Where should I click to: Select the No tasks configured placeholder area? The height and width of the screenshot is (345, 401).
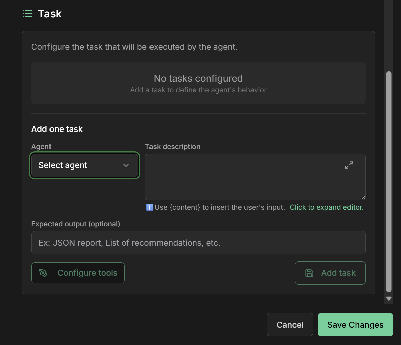click(x=198, y=83)
